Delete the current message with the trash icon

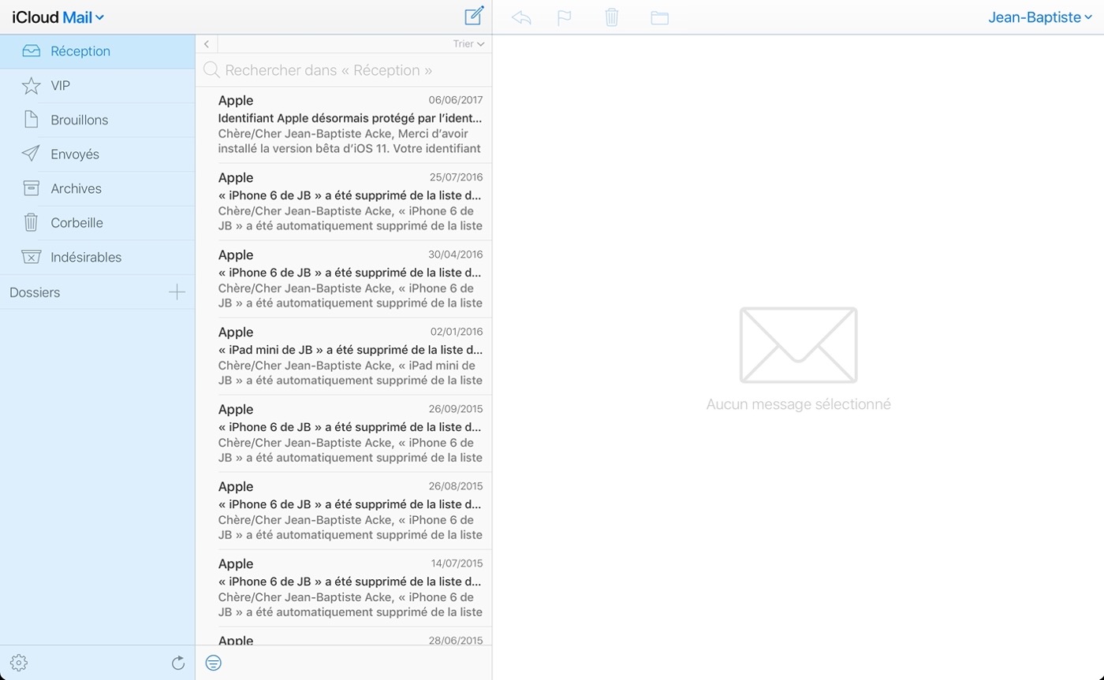(613, 17)
